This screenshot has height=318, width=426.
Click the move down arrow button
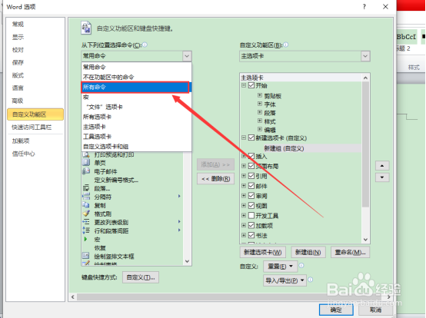tap(382, 177)
